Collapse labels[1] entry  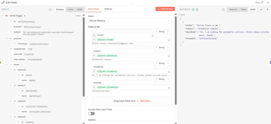click(11, 86)
